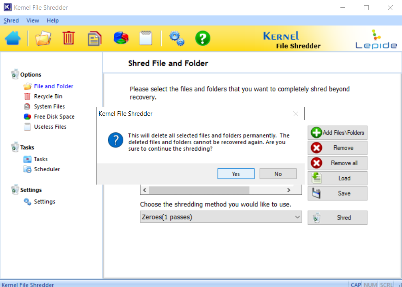402x287 pixels.
Task: Click the gear icon beside Settings item
Action: (x=28, y=202)
